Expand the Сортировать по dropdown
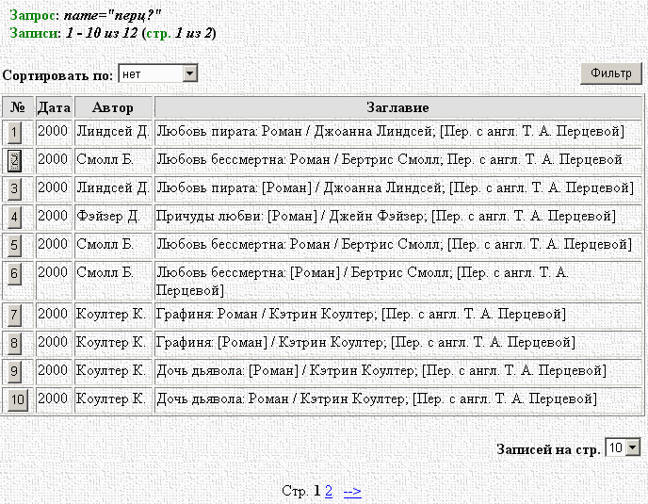 [x=189, y=73]
